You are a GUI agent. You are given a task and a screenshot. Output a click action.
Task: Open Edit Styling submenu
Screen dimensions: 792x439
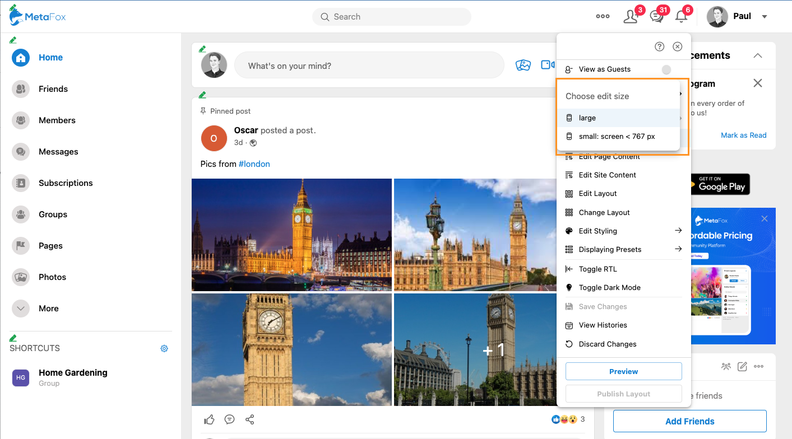pyautogui.click(x=623, y=231)
